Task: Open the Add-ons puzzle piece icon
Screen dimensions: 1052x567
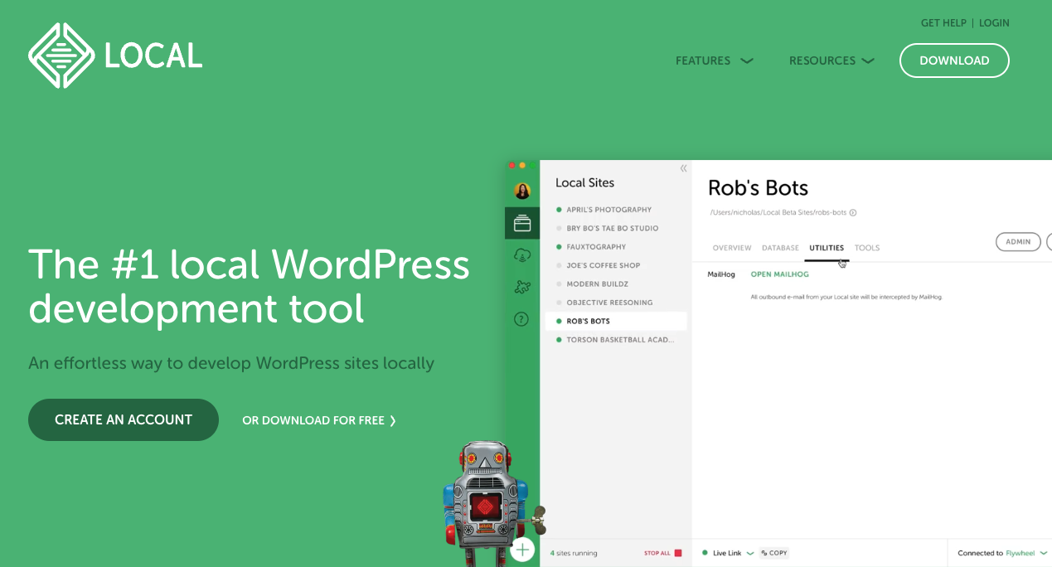Action: pos(522,287)
